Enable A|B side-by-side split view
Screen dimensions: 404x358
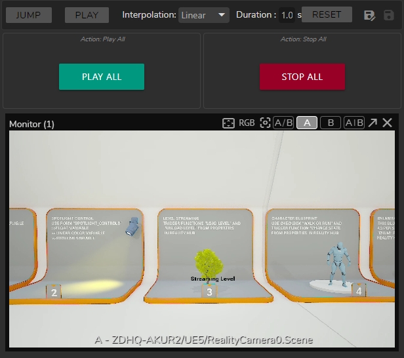(x=354, y=123)
